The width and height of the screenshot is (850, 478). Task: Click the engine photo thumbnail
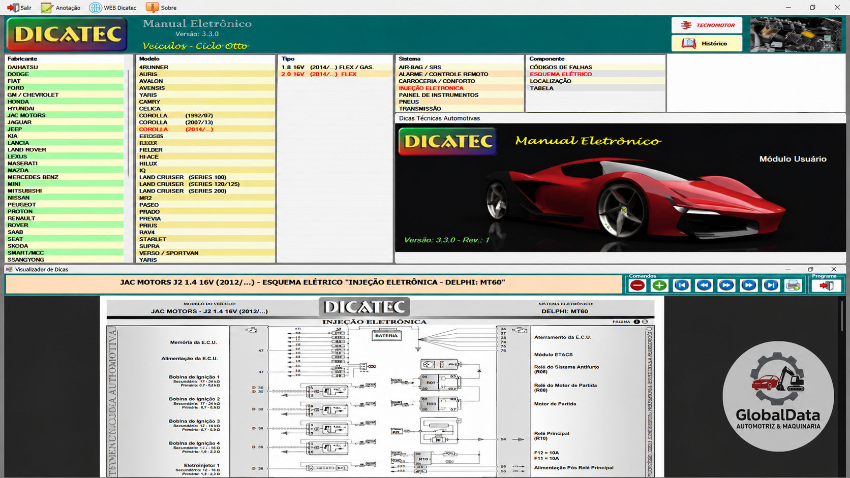coord(796,34)
